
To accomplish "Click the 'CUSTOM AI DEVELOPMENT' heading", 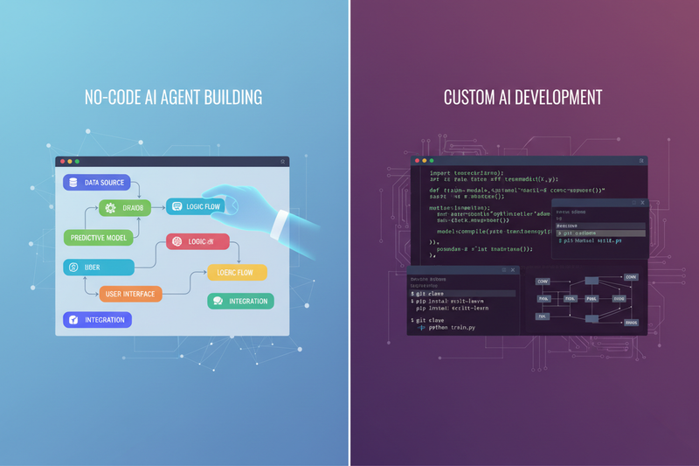I will (523, 97).
